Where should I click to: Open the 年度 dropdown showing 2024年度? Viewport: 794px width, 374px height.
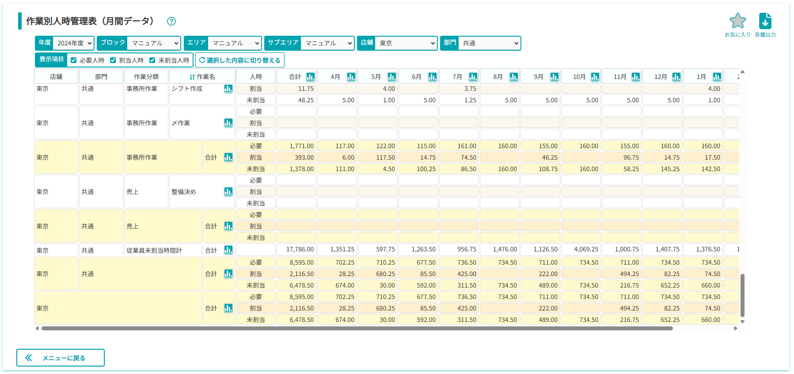coord(73,43)
